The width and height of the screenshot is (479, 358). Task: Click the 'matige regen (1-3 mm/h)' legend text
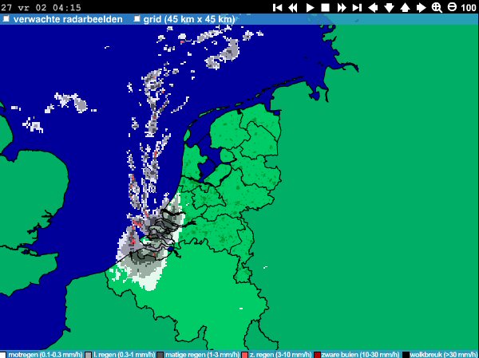pos(202,355)
